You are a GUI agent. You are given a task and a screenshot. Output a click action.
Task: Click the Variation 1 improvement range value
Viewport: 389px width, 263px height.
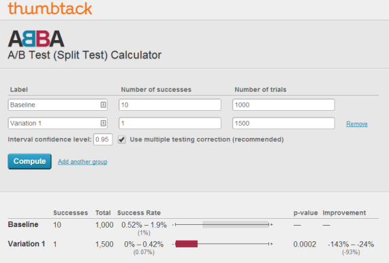point(351,245)
